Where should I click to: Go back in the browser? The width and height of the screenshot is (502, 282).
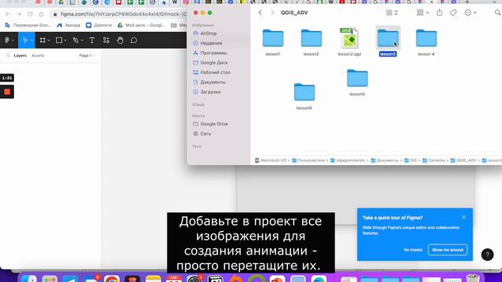pos(8,14)
